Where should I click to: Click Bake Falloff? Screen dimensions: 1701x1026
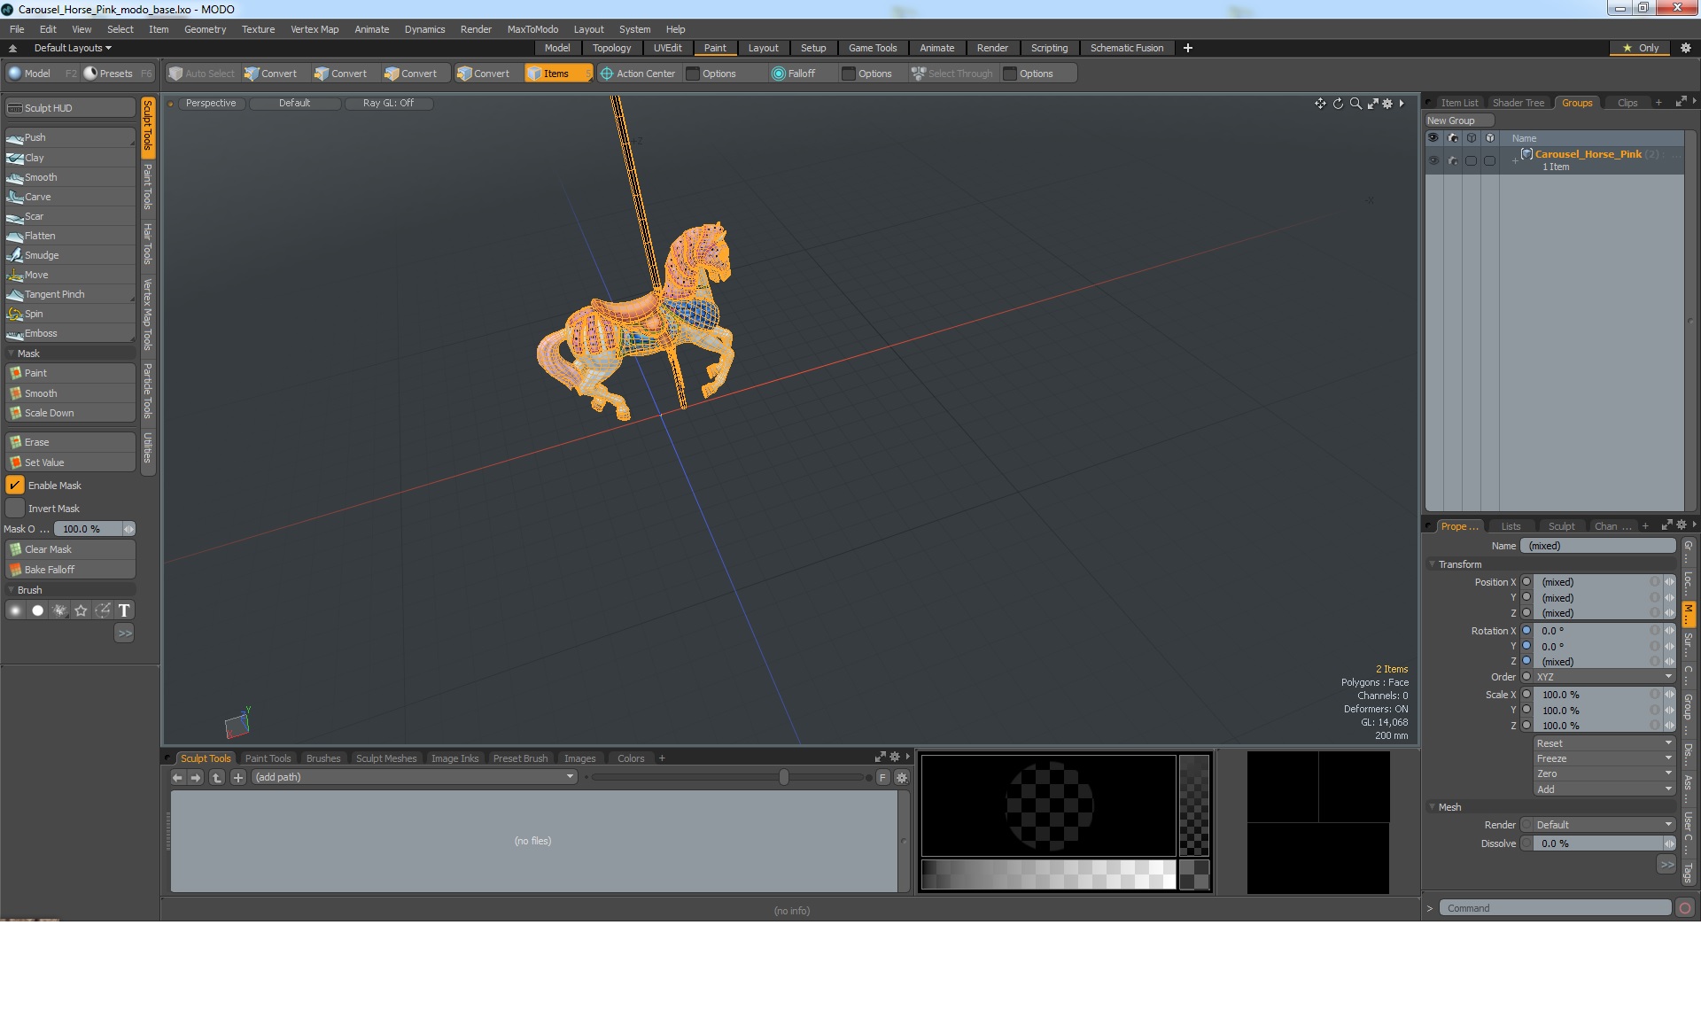click(x=70, y=570)
